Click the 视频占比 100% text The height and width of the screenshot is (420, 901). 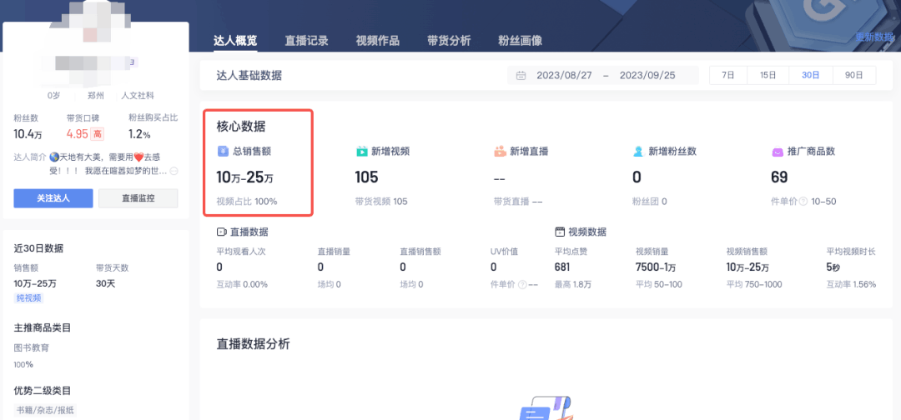pos(246,202)
